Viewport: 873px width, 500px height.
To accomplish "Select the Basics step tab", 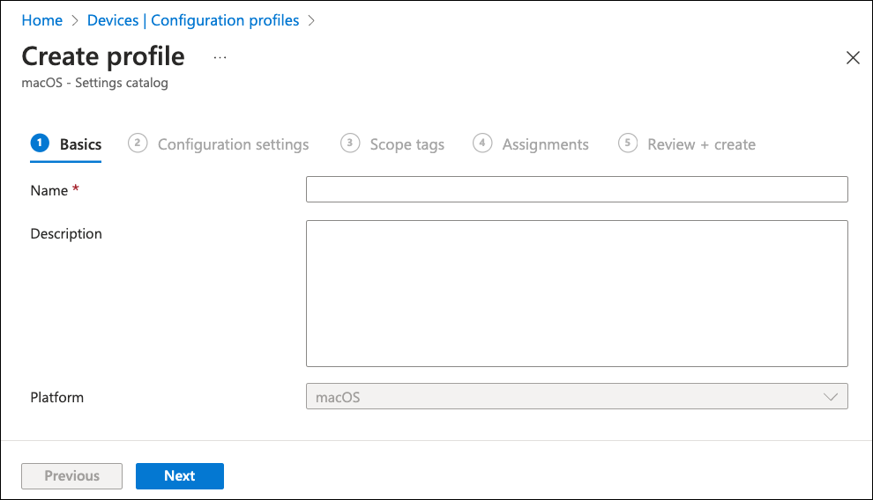I will click(x=80, y=144).
